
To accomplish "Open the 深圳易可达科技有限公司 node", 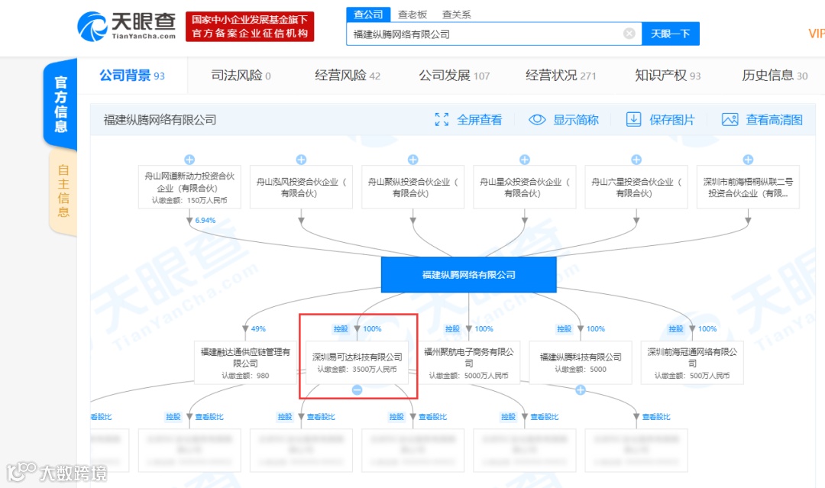I will tap(357, 362).
